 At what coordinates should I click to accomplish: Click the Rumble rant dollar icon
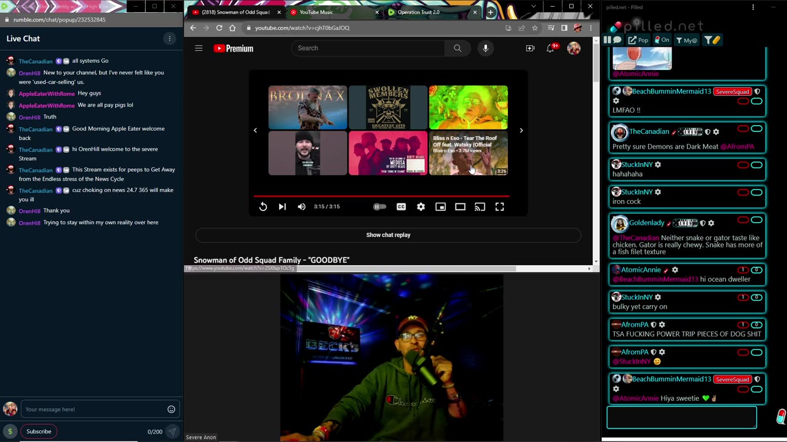[x=10, y=432]
